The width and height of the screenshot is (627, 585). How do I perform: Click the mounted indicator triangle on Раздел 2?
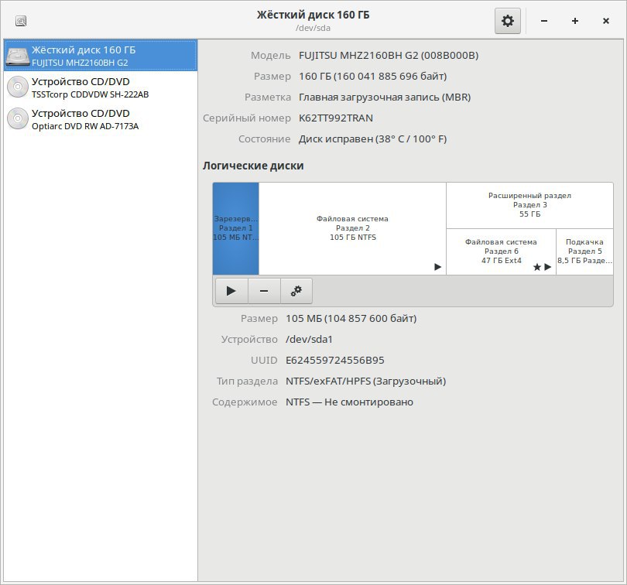click(x=438, y=267)
